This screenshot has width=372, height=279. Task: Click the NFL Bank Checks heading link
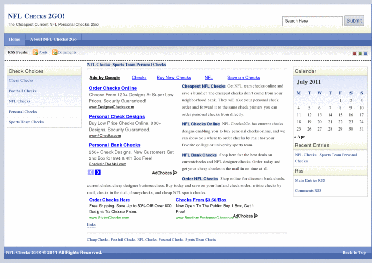tap(199, 155)
